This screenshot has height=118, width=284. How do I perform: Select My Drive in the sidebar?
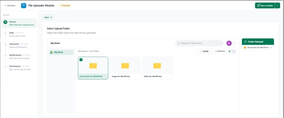pyautogui.click(x=61, y=52)
